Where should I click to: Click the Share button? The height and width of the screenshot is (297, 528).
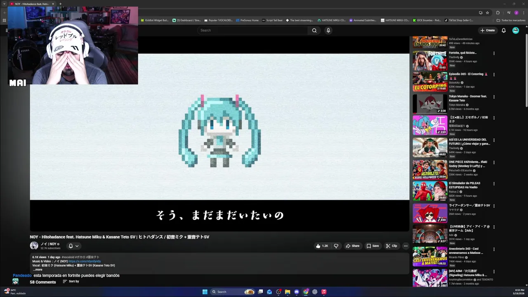(x=353, y=246)
